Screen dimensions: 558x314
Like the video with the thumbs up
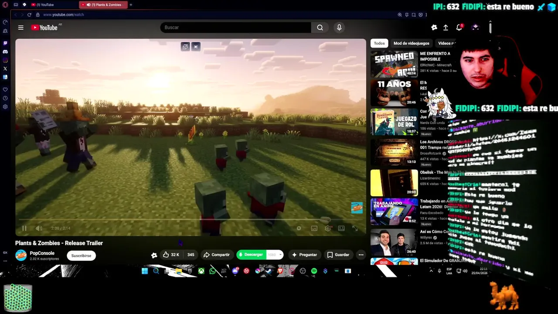170,255
